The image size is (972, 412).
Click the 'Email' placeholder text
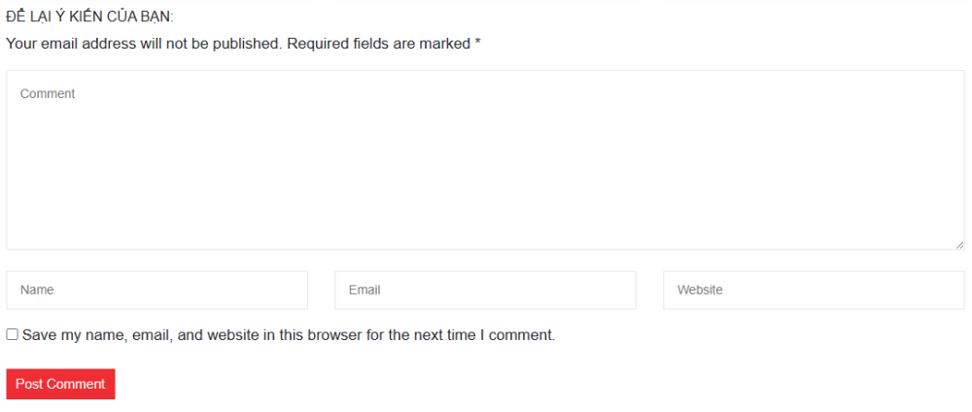pyautogui.click(x=364, y=290)
